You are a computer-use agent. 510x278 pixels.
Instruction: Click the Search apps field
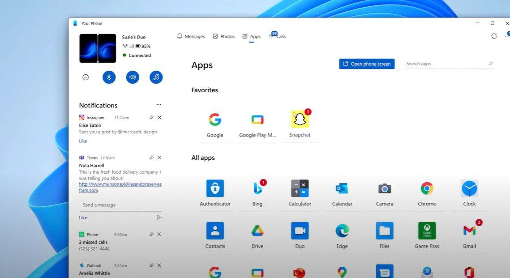click(x=449, y=64)
